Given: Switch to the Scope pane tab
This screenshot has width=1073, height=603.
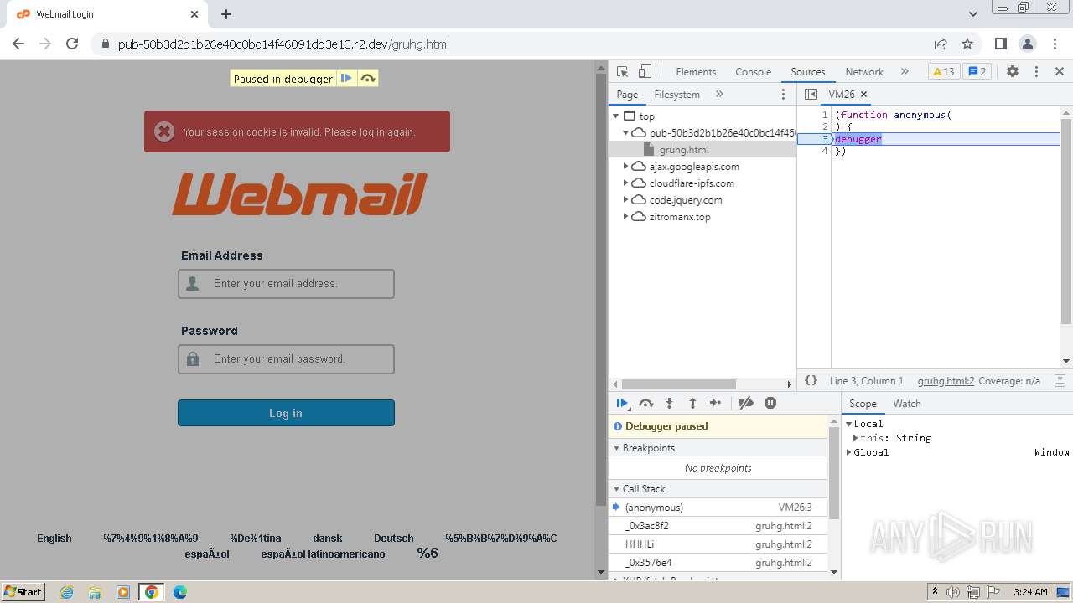Looking at the screenshot, I should click(x=863, y=404).
